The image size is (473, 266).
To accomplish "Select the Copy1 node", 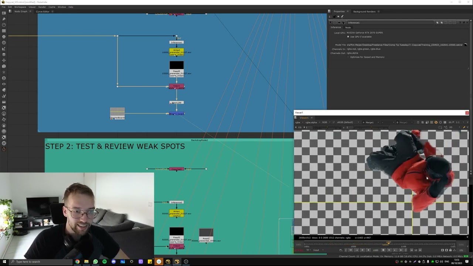I will (177, 86).
